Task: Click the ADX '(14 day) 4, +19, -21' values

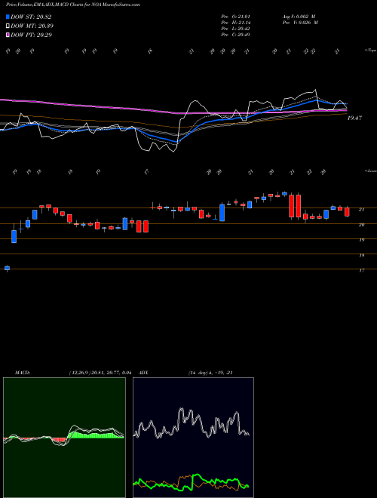Action: coord(210,373)
